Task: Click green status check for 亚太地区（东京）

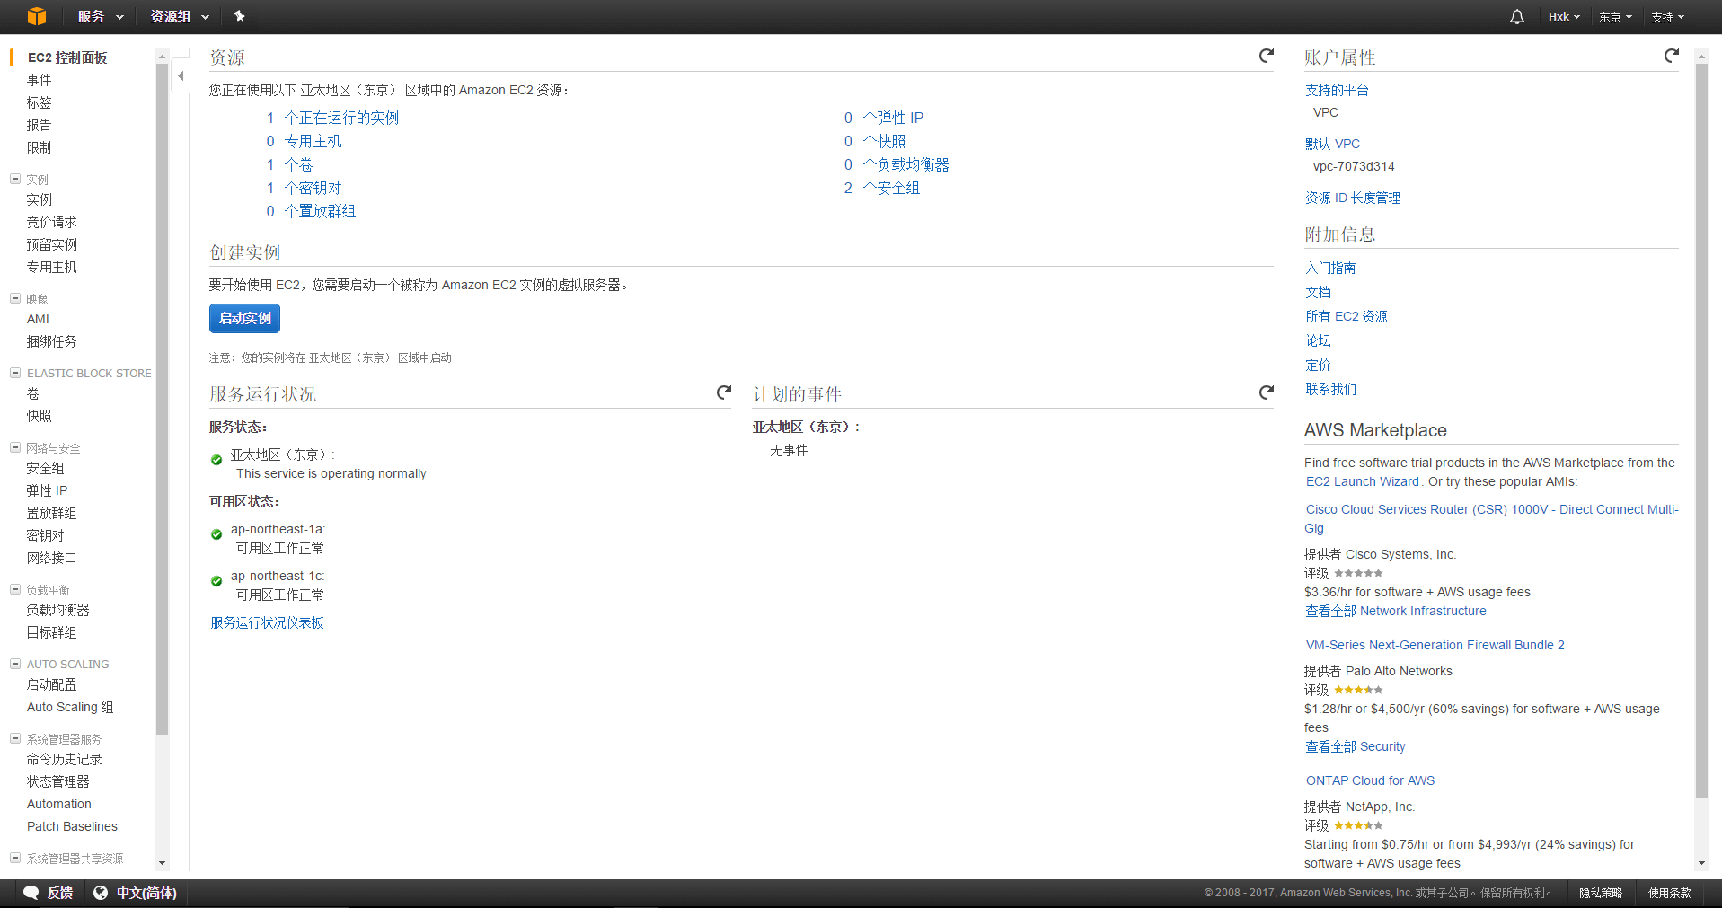Action: click(216, 460)
